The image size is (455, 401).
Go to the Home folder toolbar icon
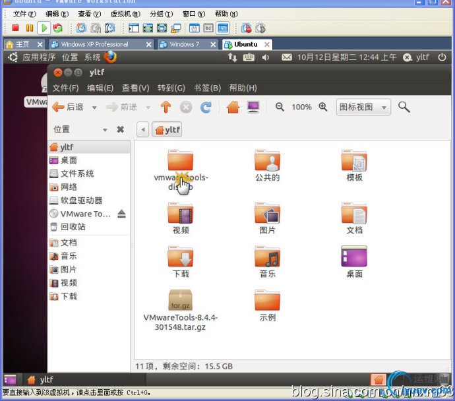tap(233, 107)
